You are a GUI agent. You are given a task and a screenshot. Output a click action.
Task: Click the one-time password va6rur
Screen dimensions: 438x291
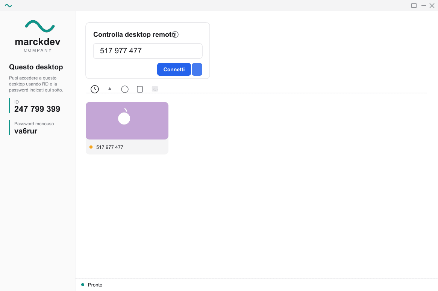[x=26, y=131]
